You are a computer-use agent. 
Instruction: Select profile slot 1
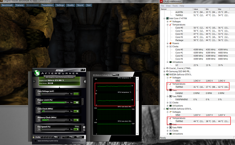tap(42, 137)
